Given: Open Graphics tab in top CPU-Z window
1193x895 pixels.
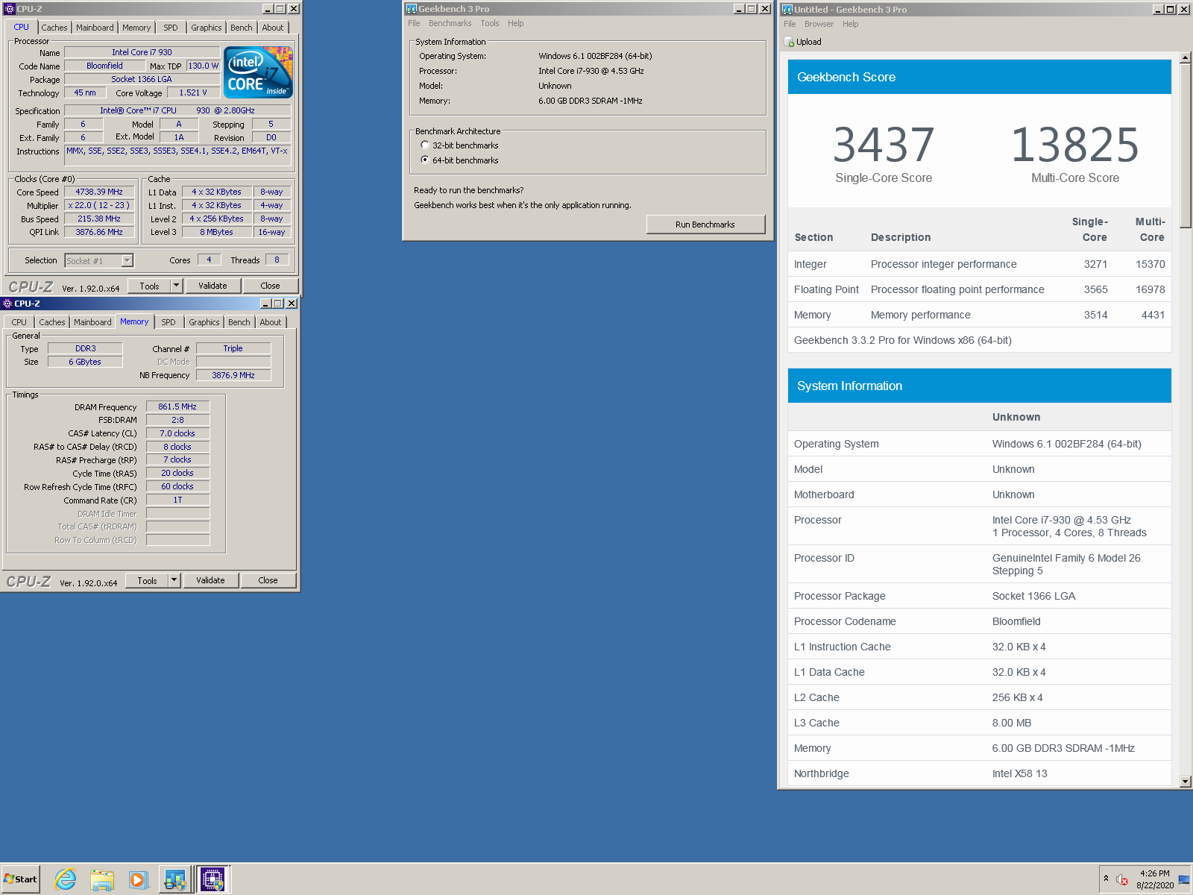Looking at the screenshot, I should (207, 28).
